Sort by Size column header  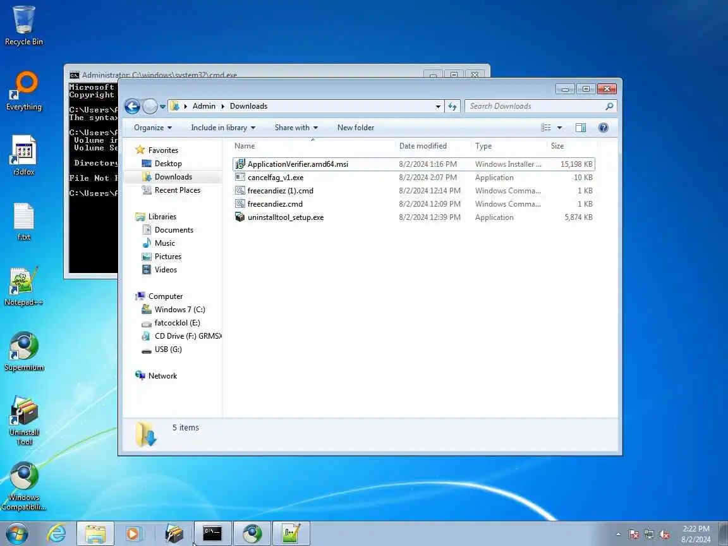(573, 146)
